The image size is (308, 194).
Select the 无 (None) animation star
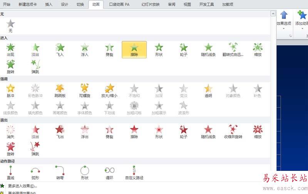(x=11, y=26)
